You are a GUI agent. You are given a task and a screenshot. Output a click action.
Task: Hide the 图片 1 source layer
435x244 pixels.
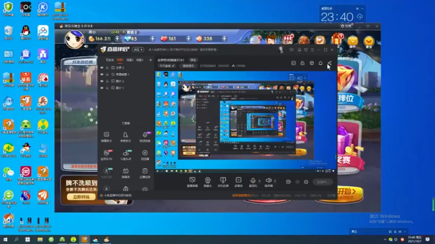click(x=102, y=88)
